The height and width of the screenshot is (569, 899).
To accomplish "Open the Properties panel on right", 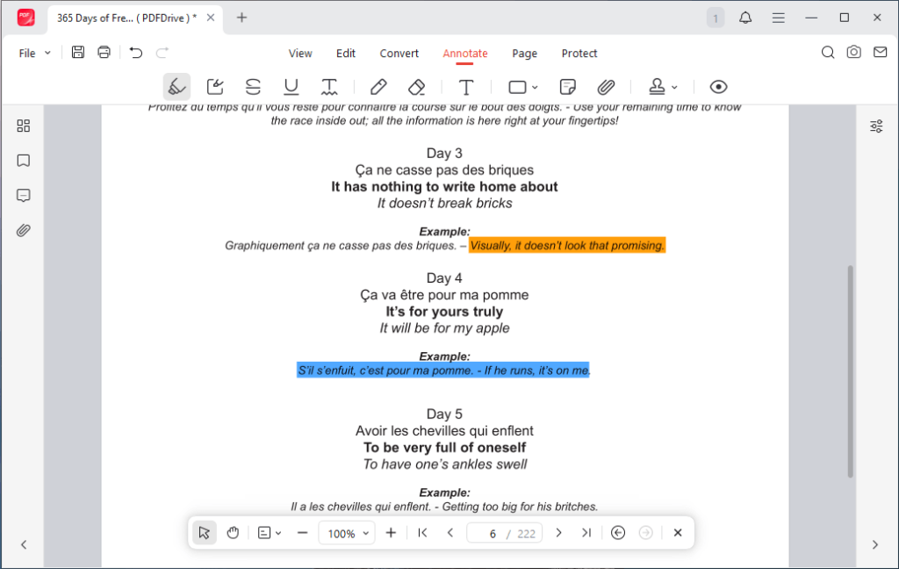I will click(876, 126).
